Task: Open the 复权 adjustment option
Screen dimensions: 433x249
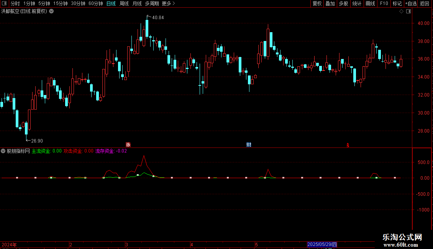Action: 317,3
